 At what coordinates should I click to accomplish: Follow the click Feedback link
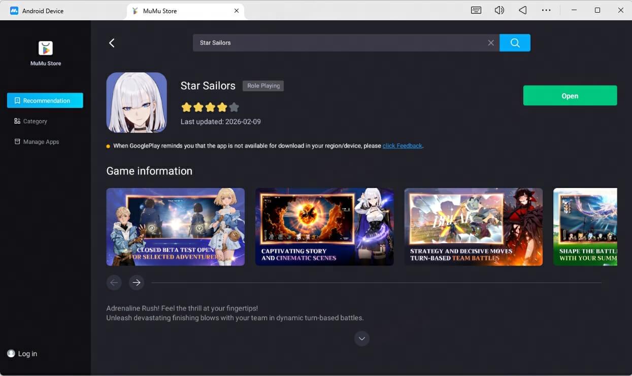[x=402, y=146]
